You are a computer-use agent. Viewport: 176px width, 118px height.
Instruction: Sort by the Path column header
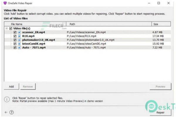point(109,24)
